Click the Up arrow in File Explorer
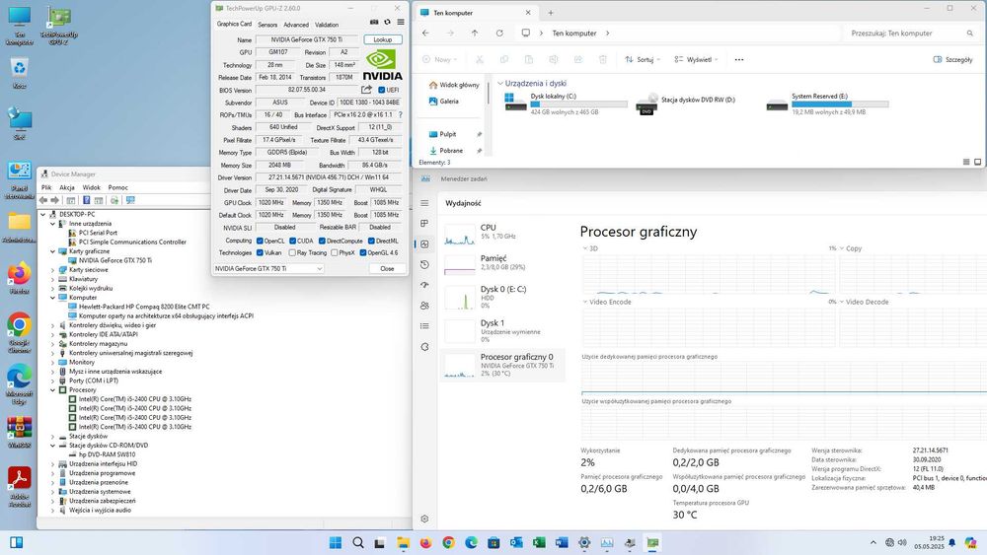This screenshot has height=555, width=987. point(475,33)
